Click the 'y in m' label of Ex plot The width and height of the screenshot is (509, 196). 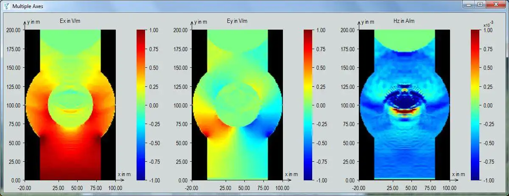click(x=34, y=22)
